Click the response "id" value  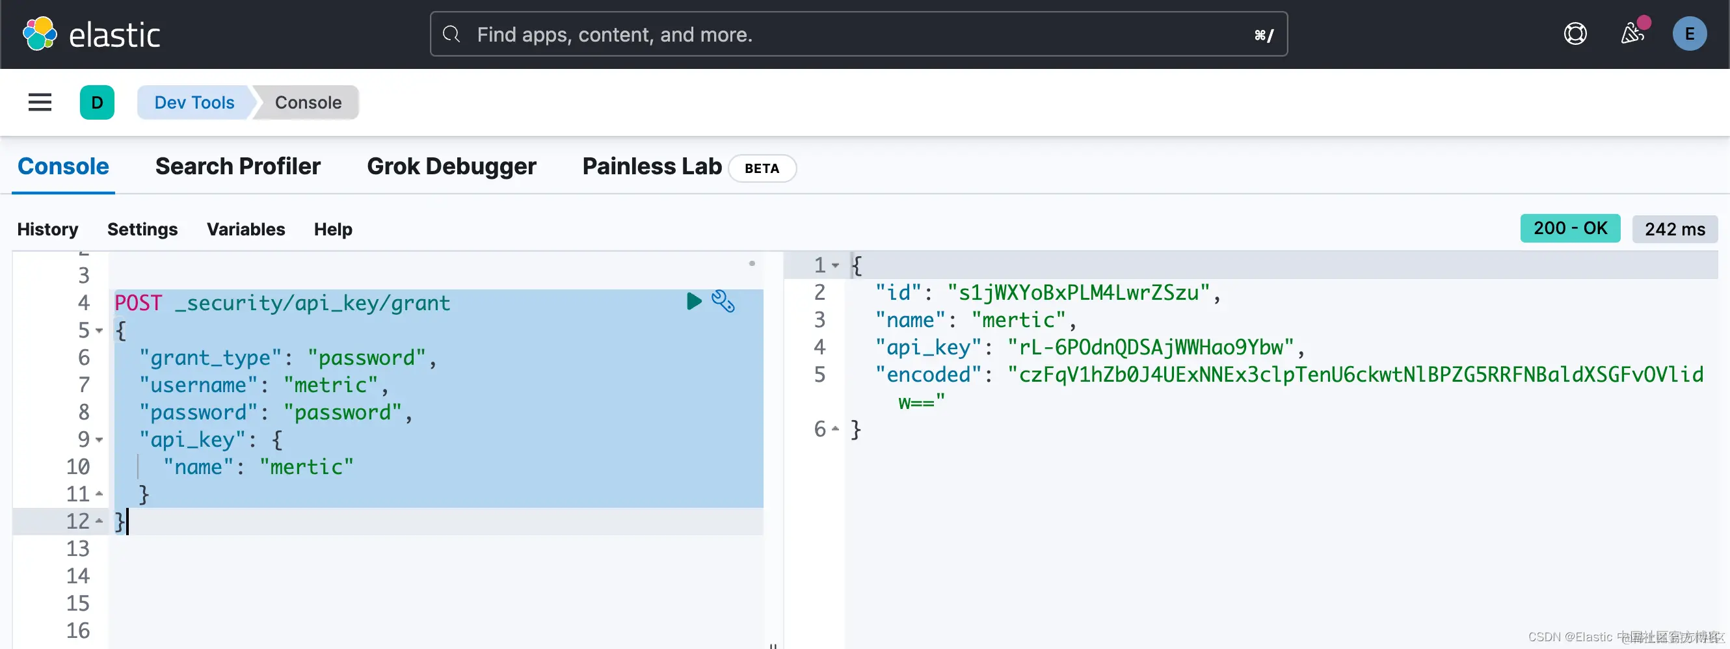1078,292
